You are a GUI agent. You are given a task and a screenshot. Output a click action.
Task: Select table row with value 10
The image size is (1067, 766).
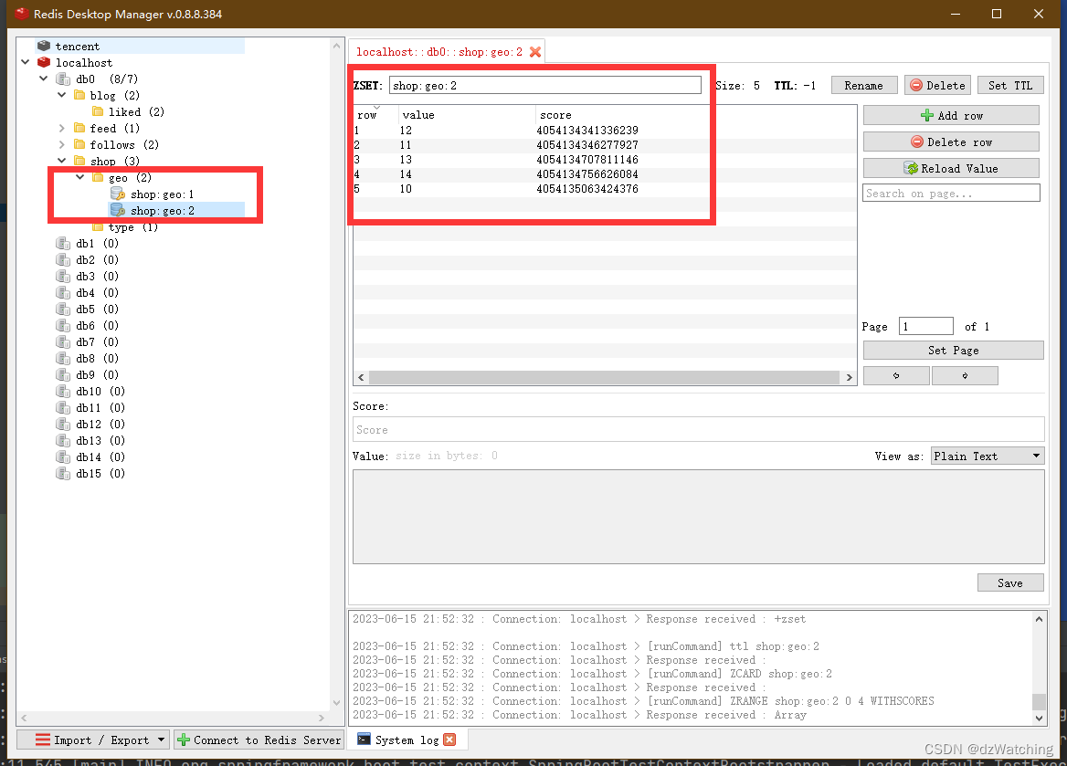click(x=604, y=188)
